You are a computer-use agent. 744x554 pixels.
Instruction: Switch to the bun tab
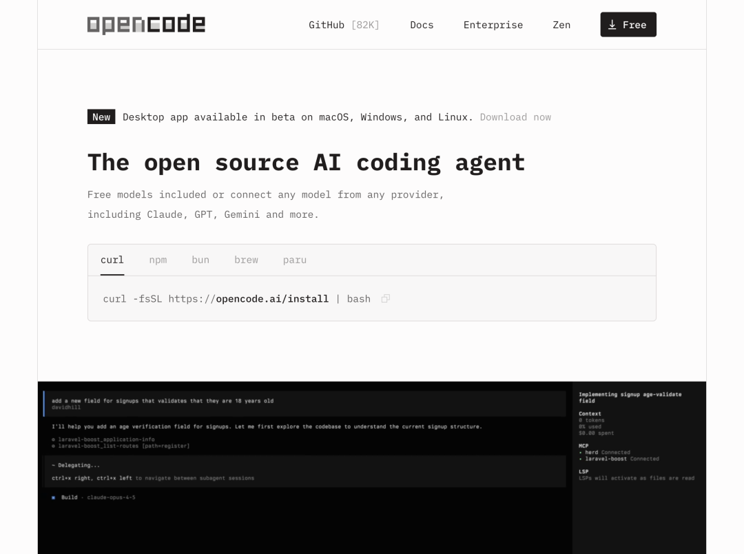click(x=200, y=260)
